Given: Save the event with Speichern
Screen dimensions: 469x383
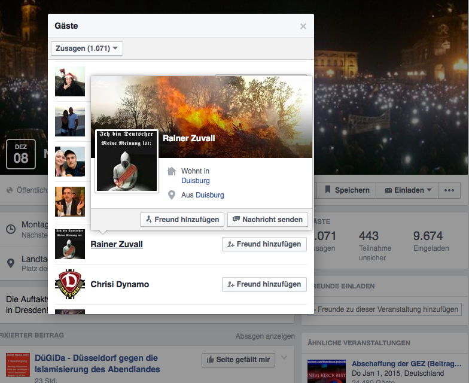Looking at the screenshot, I should (346, 190).
